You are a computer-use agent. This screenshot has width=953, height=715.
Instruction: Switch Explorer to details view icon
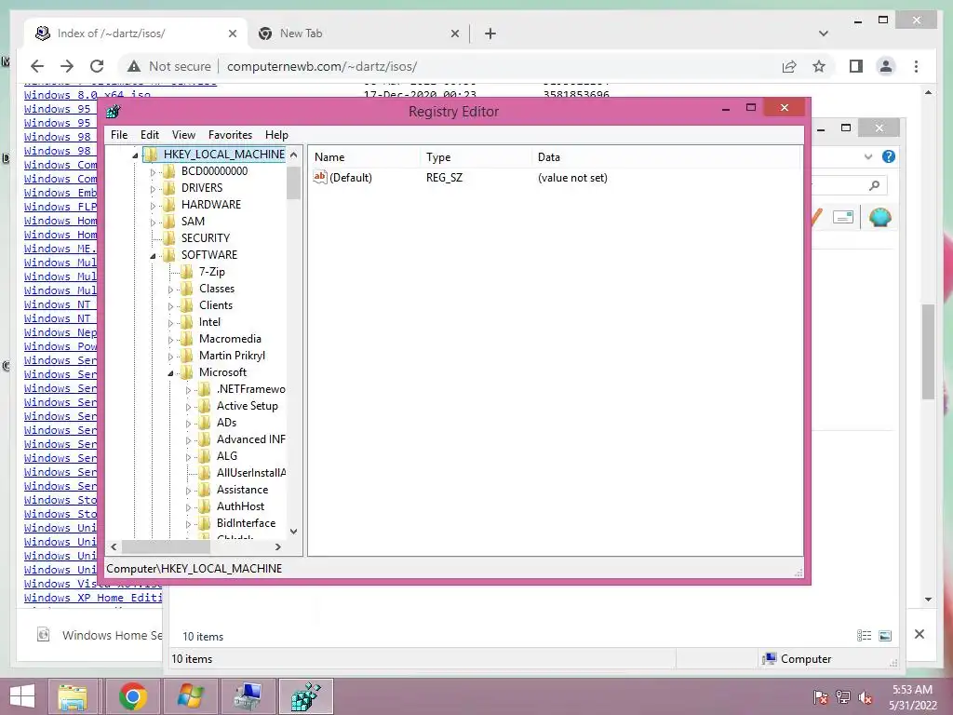click(x=864, y=636)
